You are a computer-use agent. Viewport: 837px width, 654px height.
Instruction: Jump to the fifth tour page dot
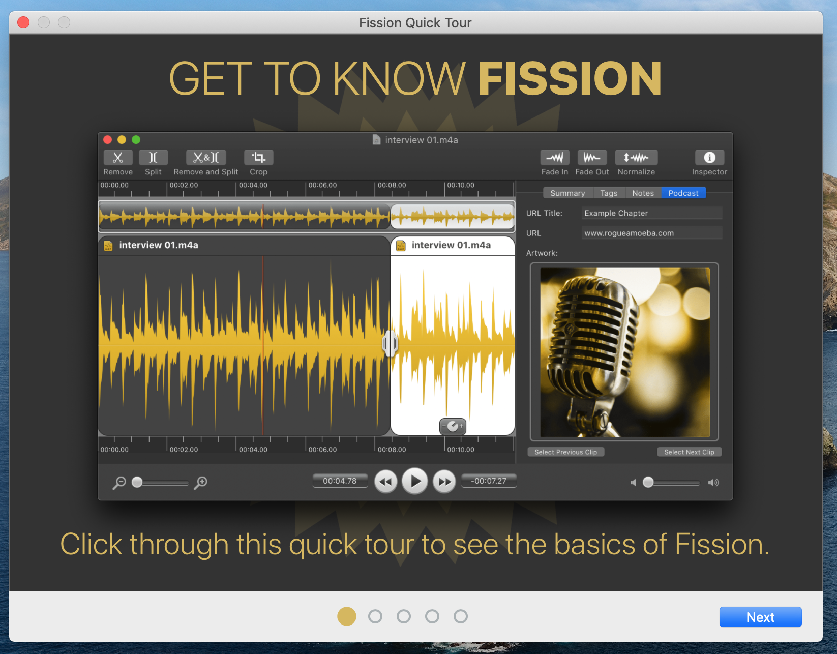pyautogui.click(x=461, y=616)
